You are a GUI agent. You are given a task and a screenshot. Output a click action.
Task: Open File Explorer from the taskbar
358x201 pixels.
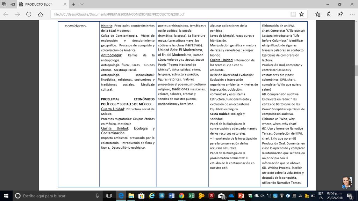(x=131, y=196)
